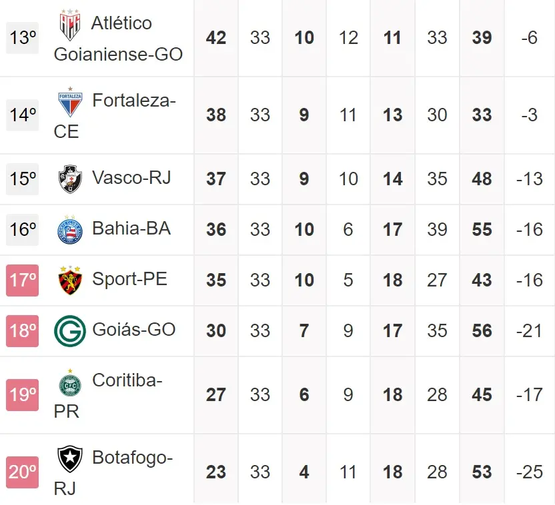Screen dimensions: 555x505
Task: Select the Bahia-BA team name
Action: tap(131, 229)
